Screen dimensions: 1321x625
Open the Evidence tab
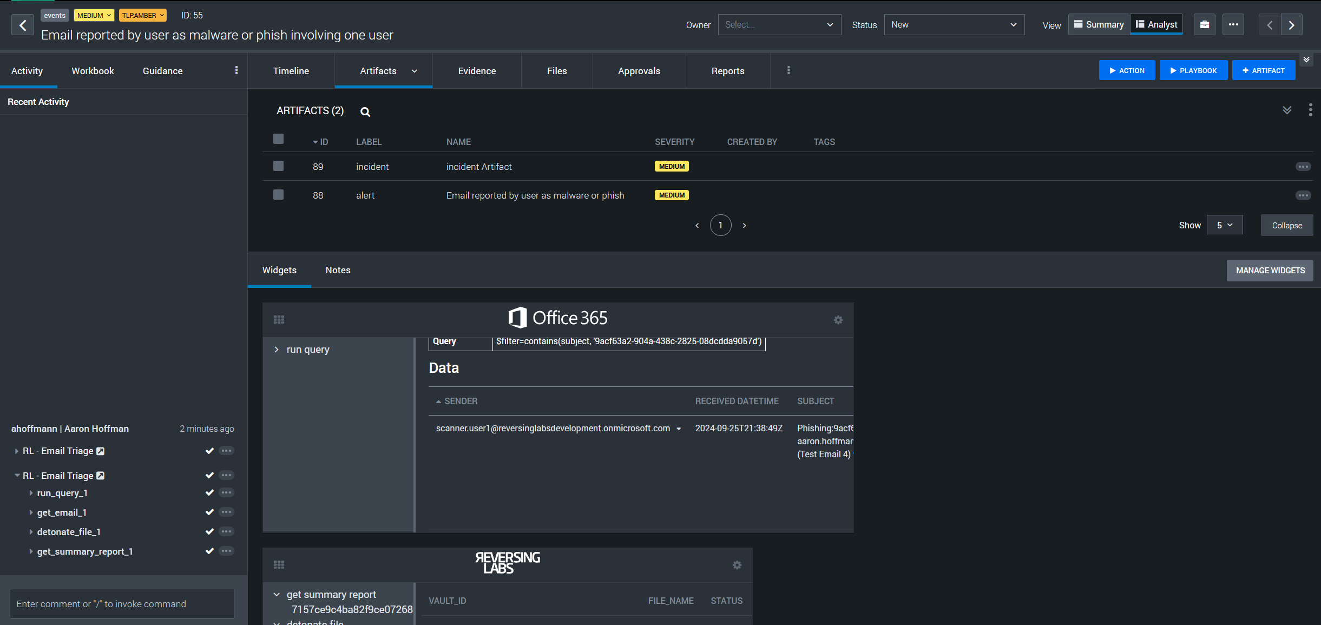click(x=477, y=71)
